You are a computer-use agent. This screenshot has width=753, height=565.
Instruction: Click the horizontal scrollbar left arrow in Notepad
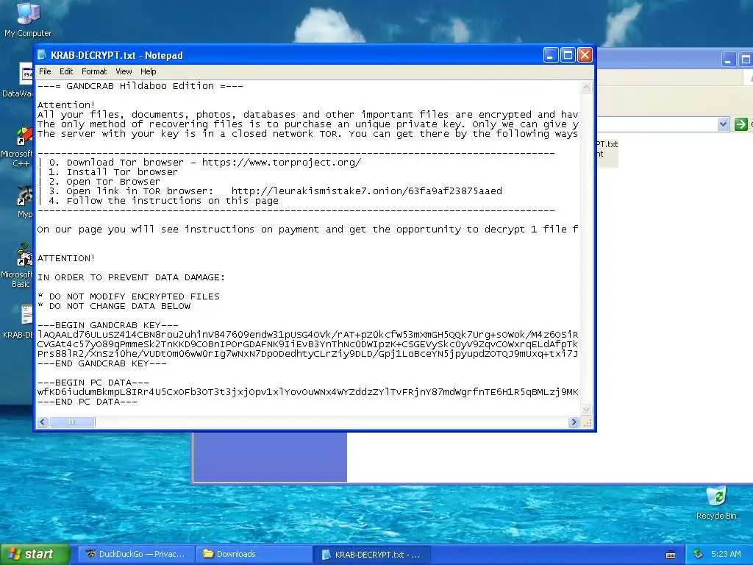(x=43, y=422)
